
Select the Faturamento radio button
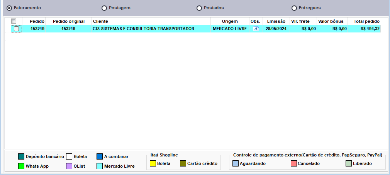click(10, 8)
